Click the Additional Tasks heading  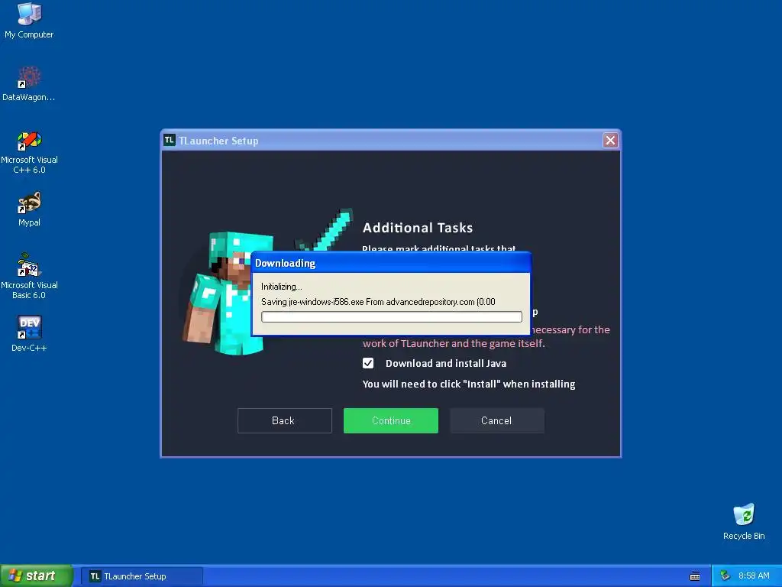418,228
